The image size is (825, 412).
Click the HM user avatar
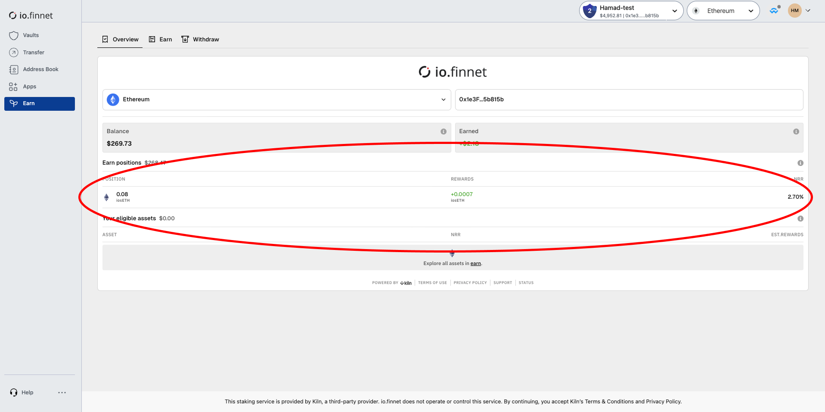795,10
